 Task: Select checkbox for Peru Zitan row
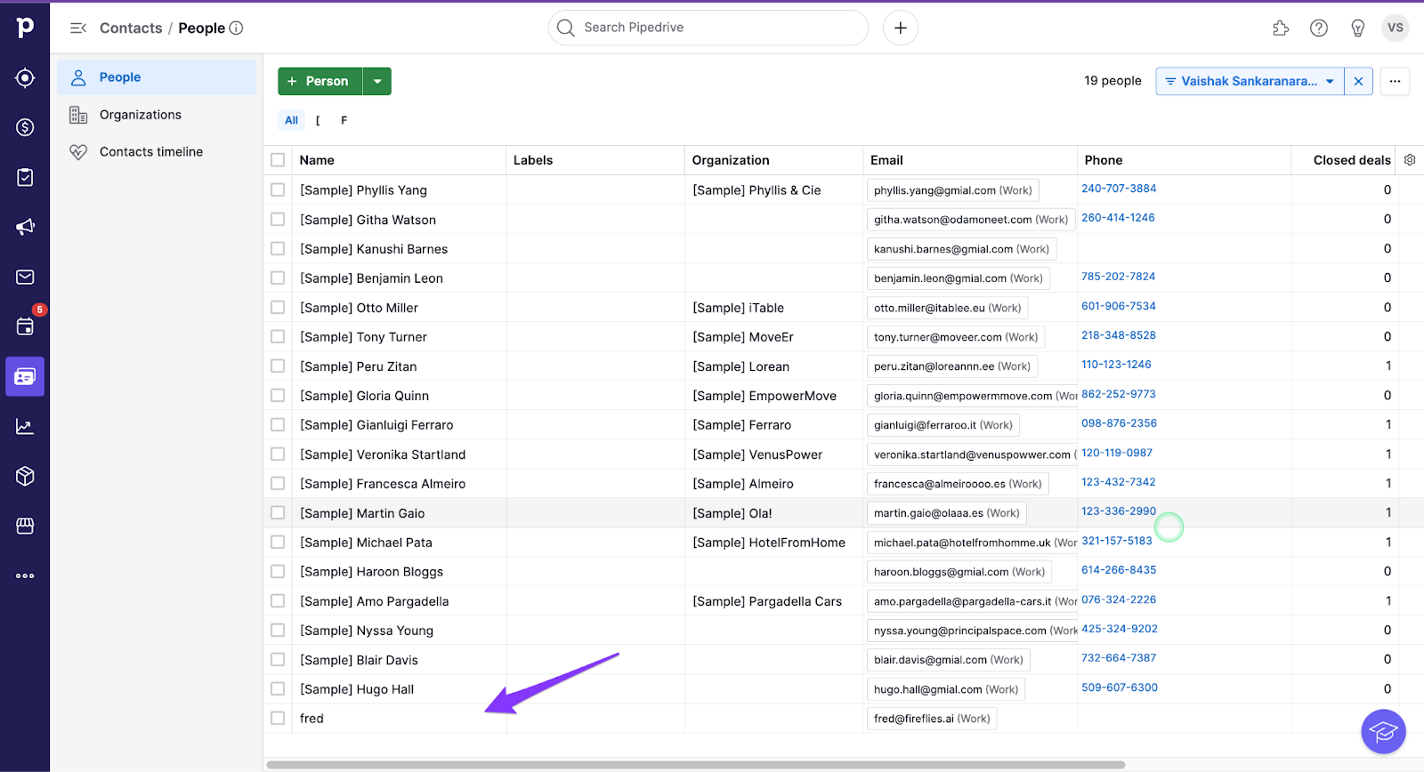[278, 366]
